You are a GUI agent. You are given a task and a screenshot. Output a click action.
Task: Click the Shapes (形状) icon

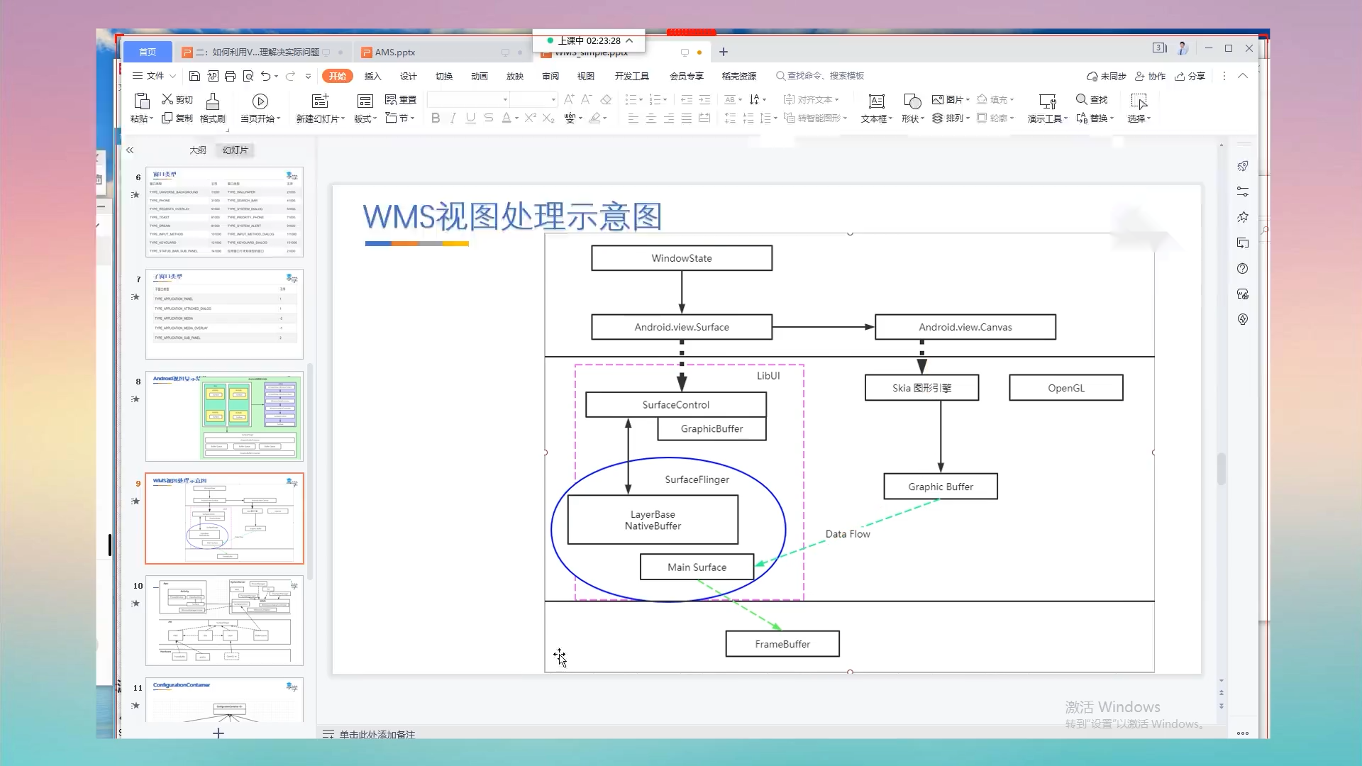click(912, 101)
